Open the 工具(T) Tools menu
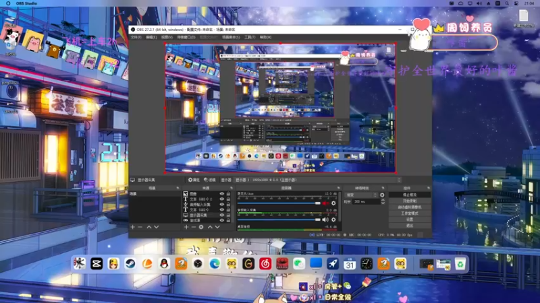Viewport: 540px width, 303px height. pyautogui.click(x=250, y=37)
